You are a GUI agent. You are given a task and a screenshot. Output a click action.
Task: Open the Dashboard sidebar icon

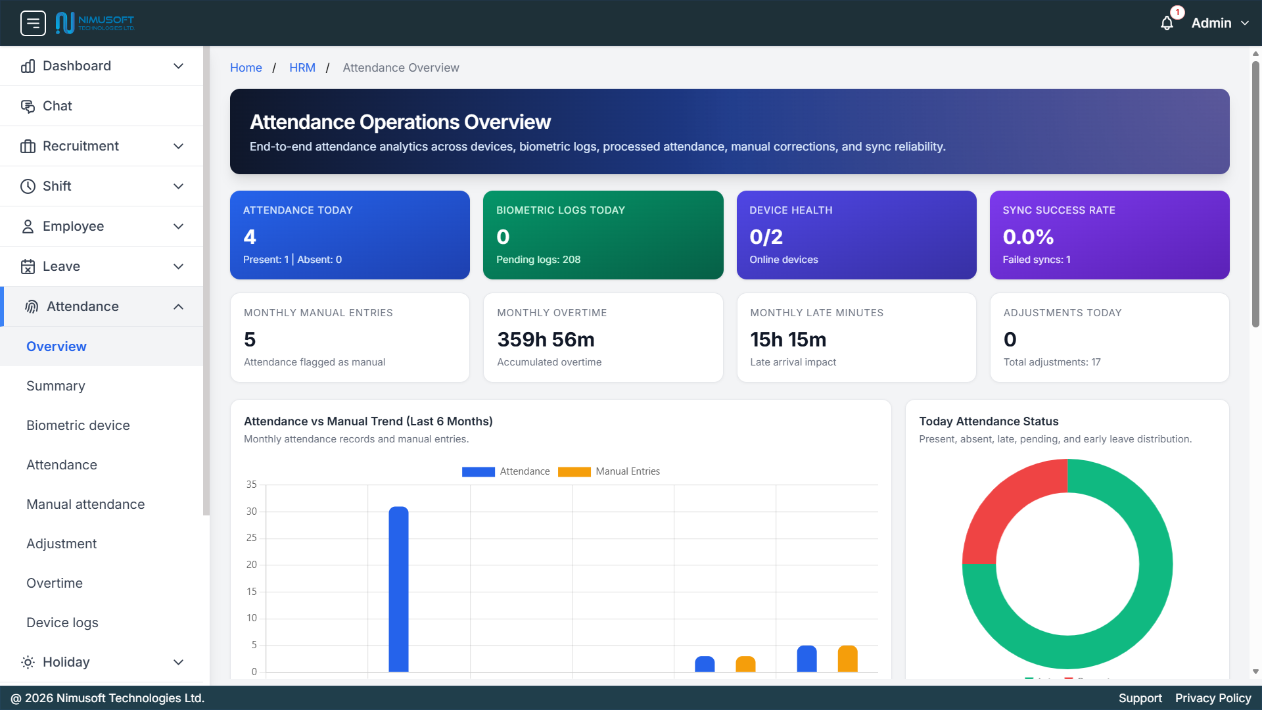coord(28,66)
